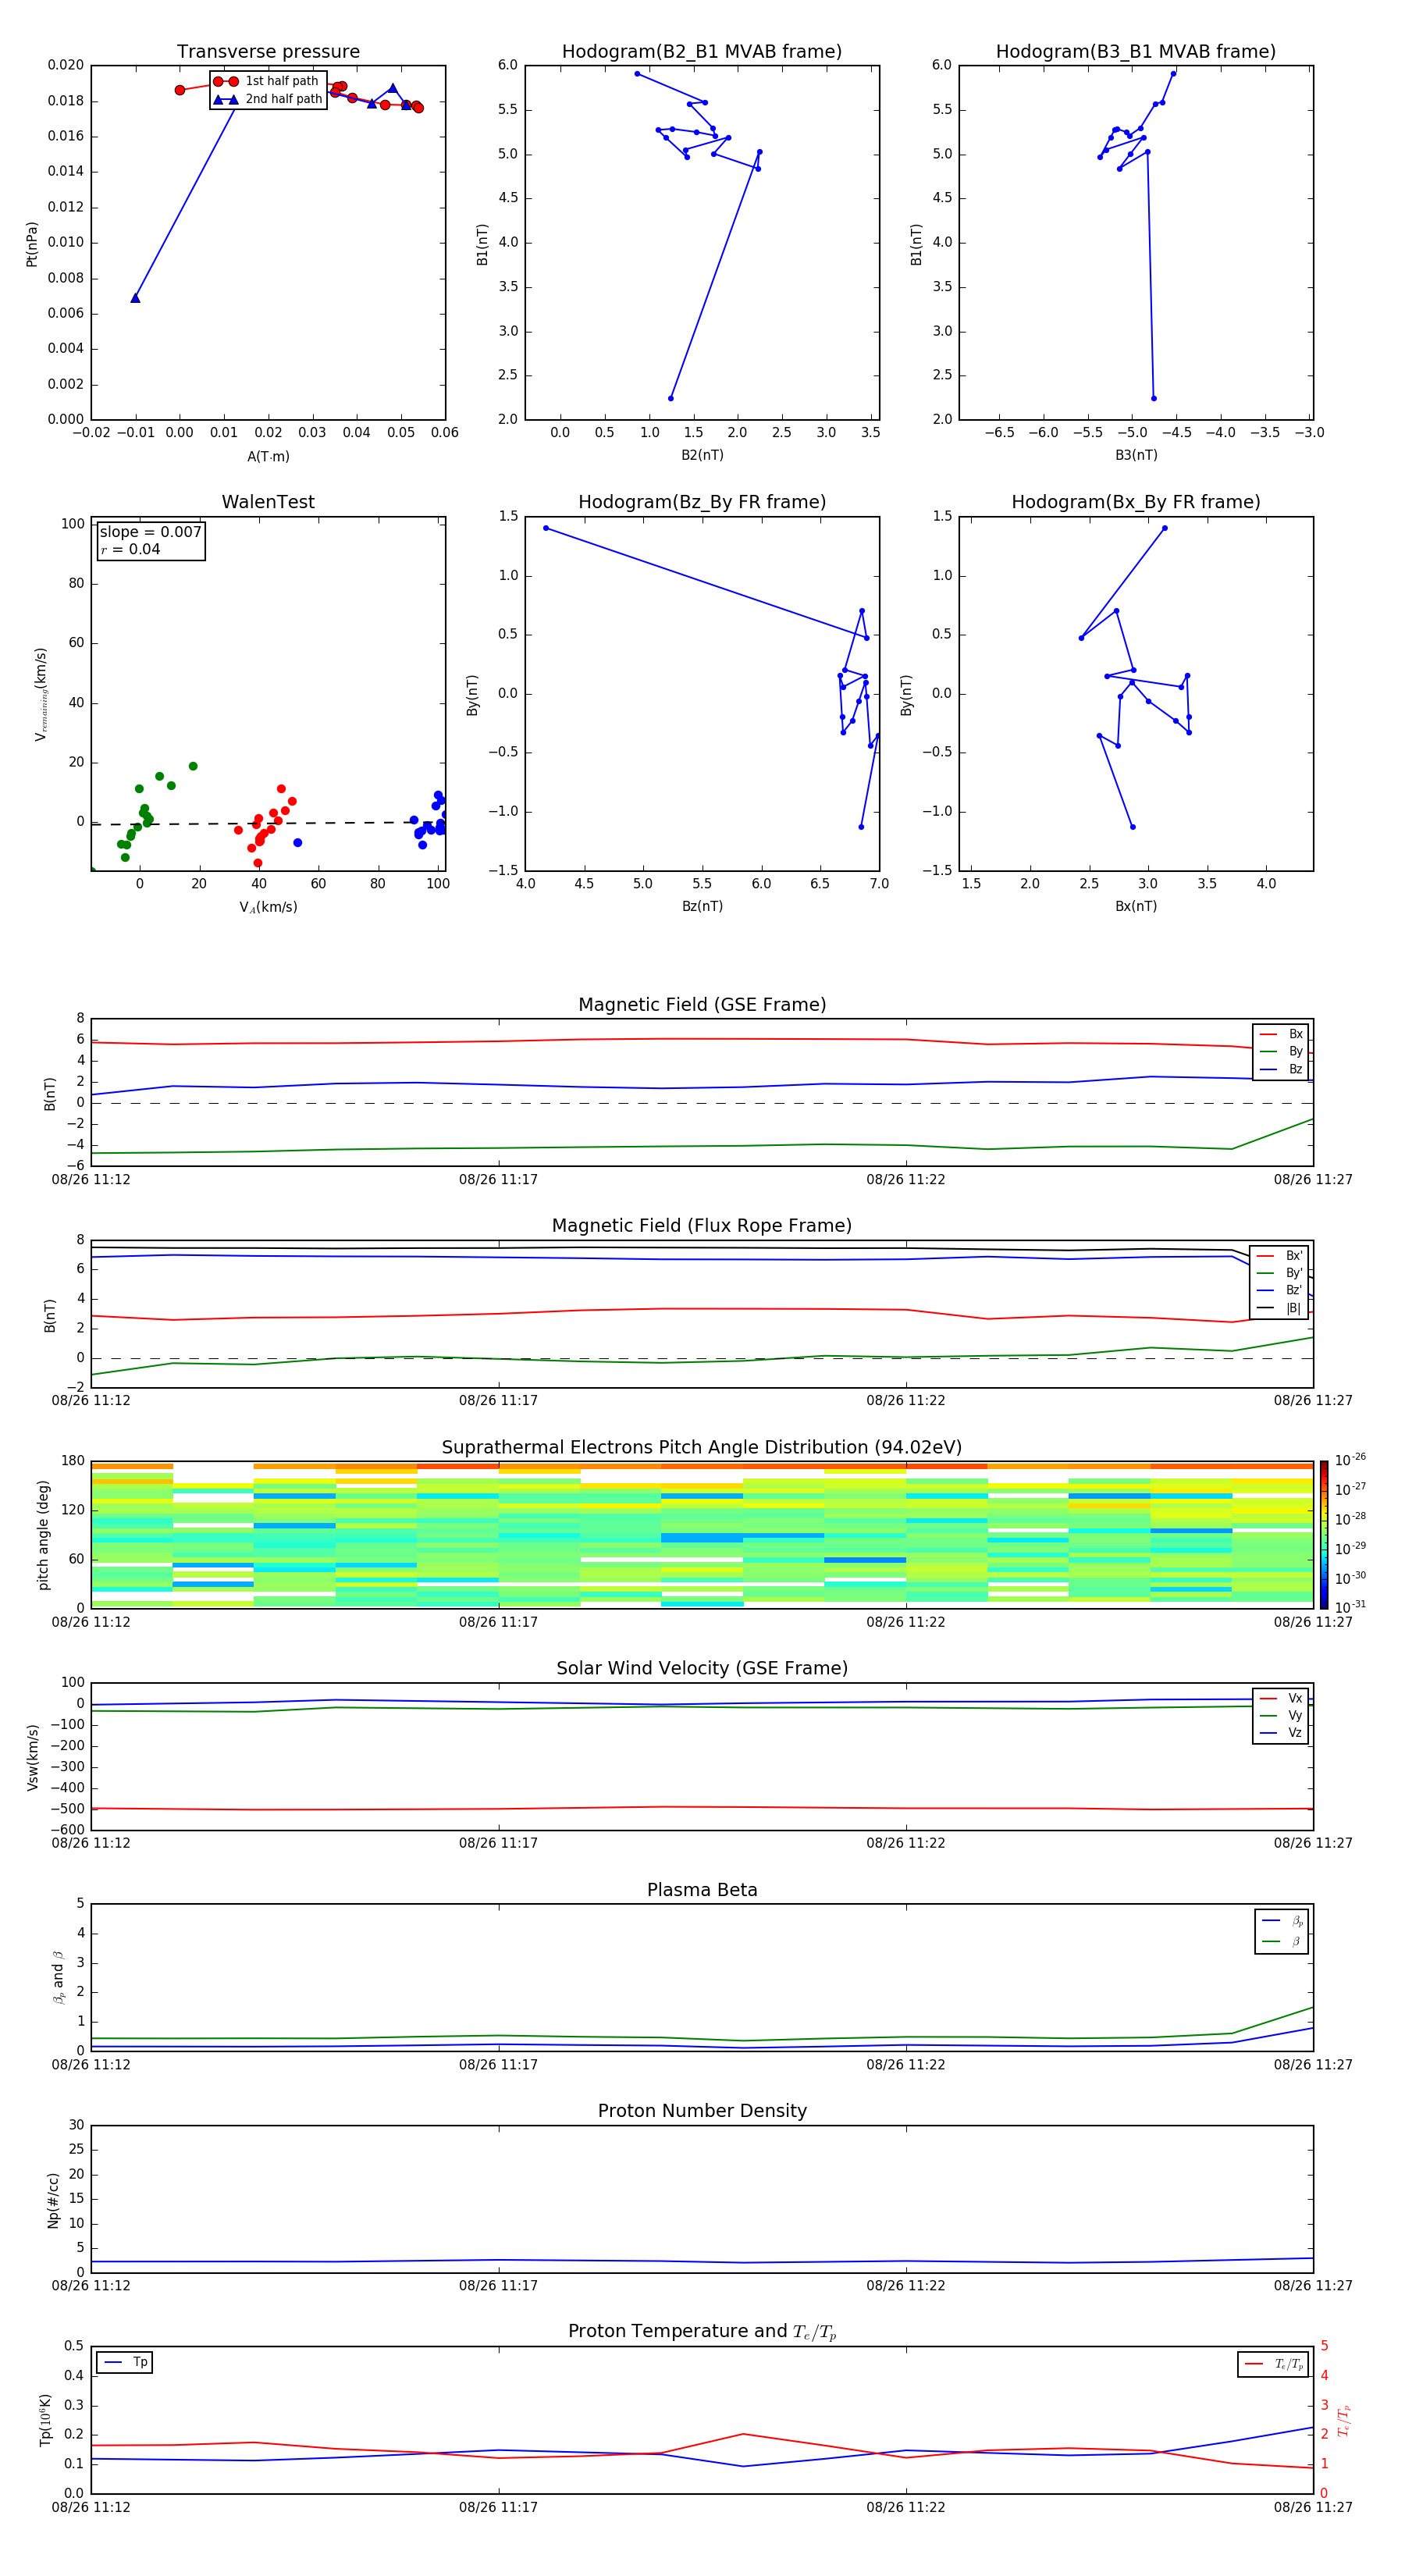Click the Pt(nPa) y-axis label
Screen dimensions: 1405x2576
31,244
